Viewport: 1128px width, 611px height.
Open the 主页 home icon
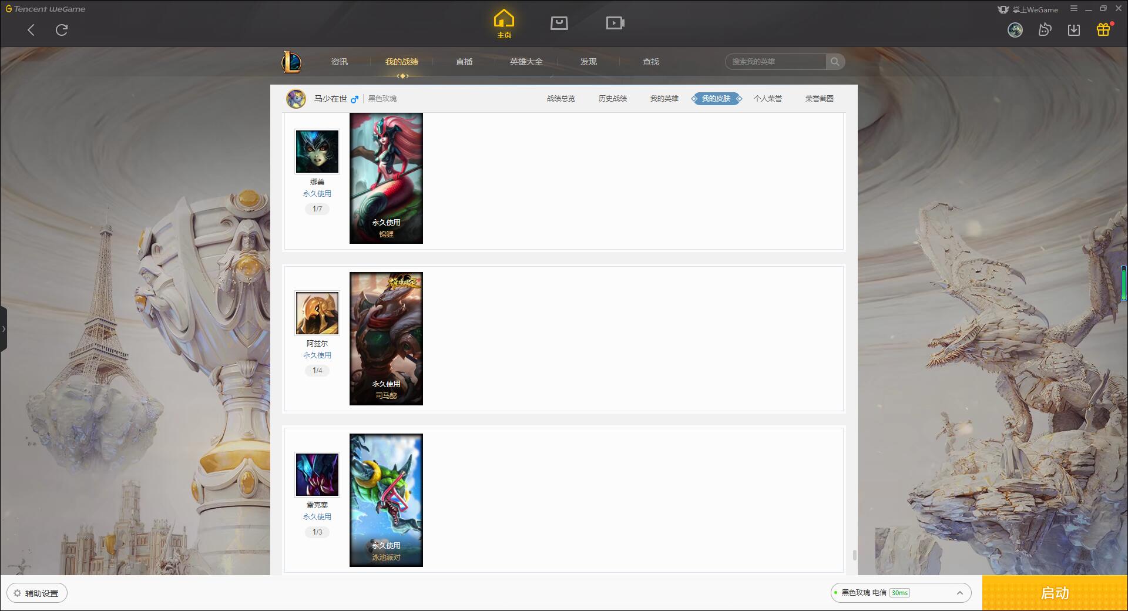pos(503,23)
